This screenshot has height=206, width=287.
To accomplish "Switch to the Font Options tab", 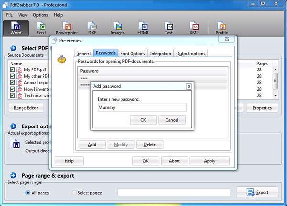I will pos(133,53).
